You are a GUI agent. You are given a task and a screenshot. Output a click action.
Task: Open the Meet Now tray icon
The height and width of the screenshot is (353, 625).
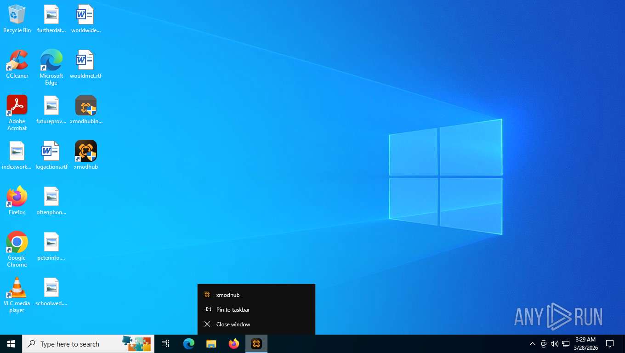pyautogui.click(x=544, y=344)
